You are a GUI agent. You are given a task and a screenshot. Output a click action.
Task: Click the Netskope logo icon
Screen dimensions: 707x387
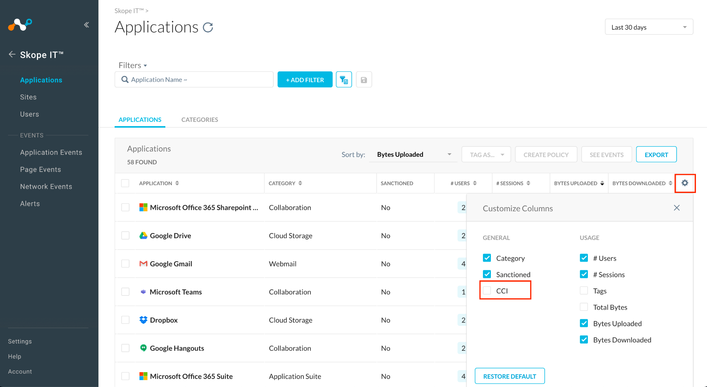pyautogui.click(x=20, y=25)
